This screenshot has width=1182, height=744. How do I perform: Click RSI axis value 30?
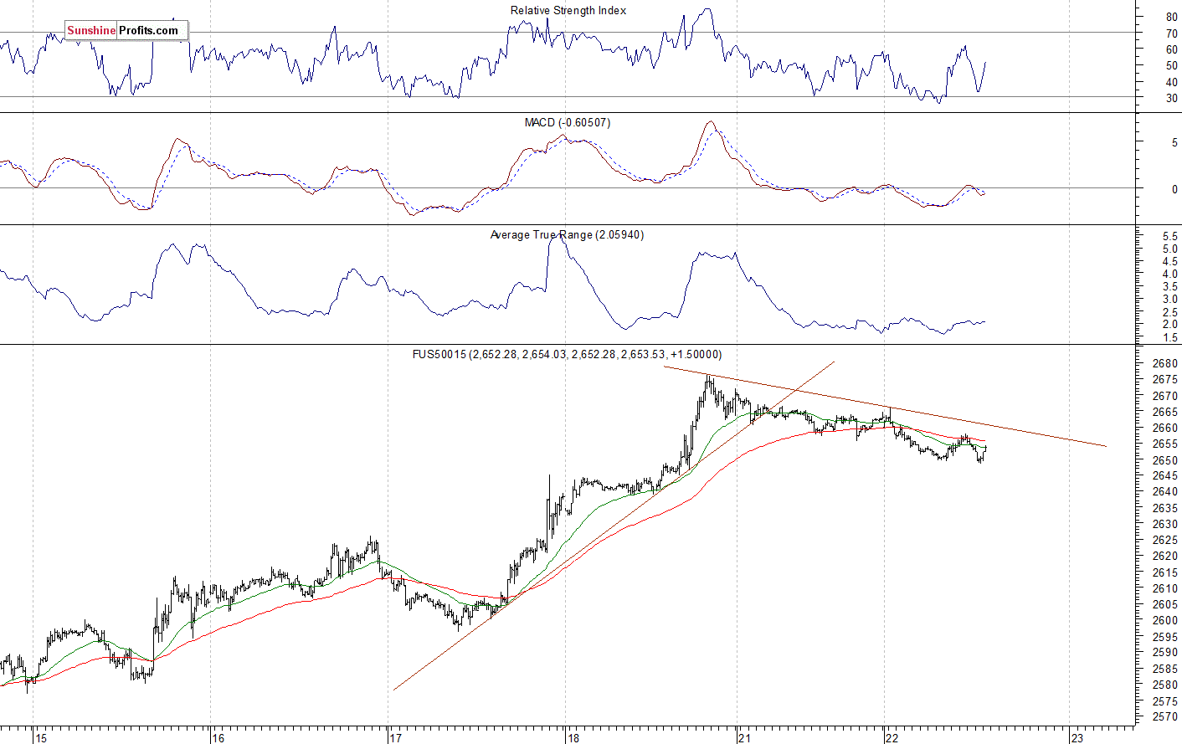1171,99
